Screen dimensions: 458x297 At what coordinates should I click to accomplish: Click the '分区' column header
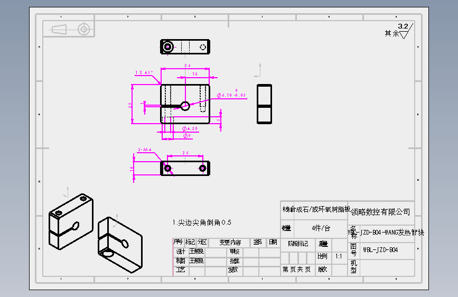coord(202,242)
